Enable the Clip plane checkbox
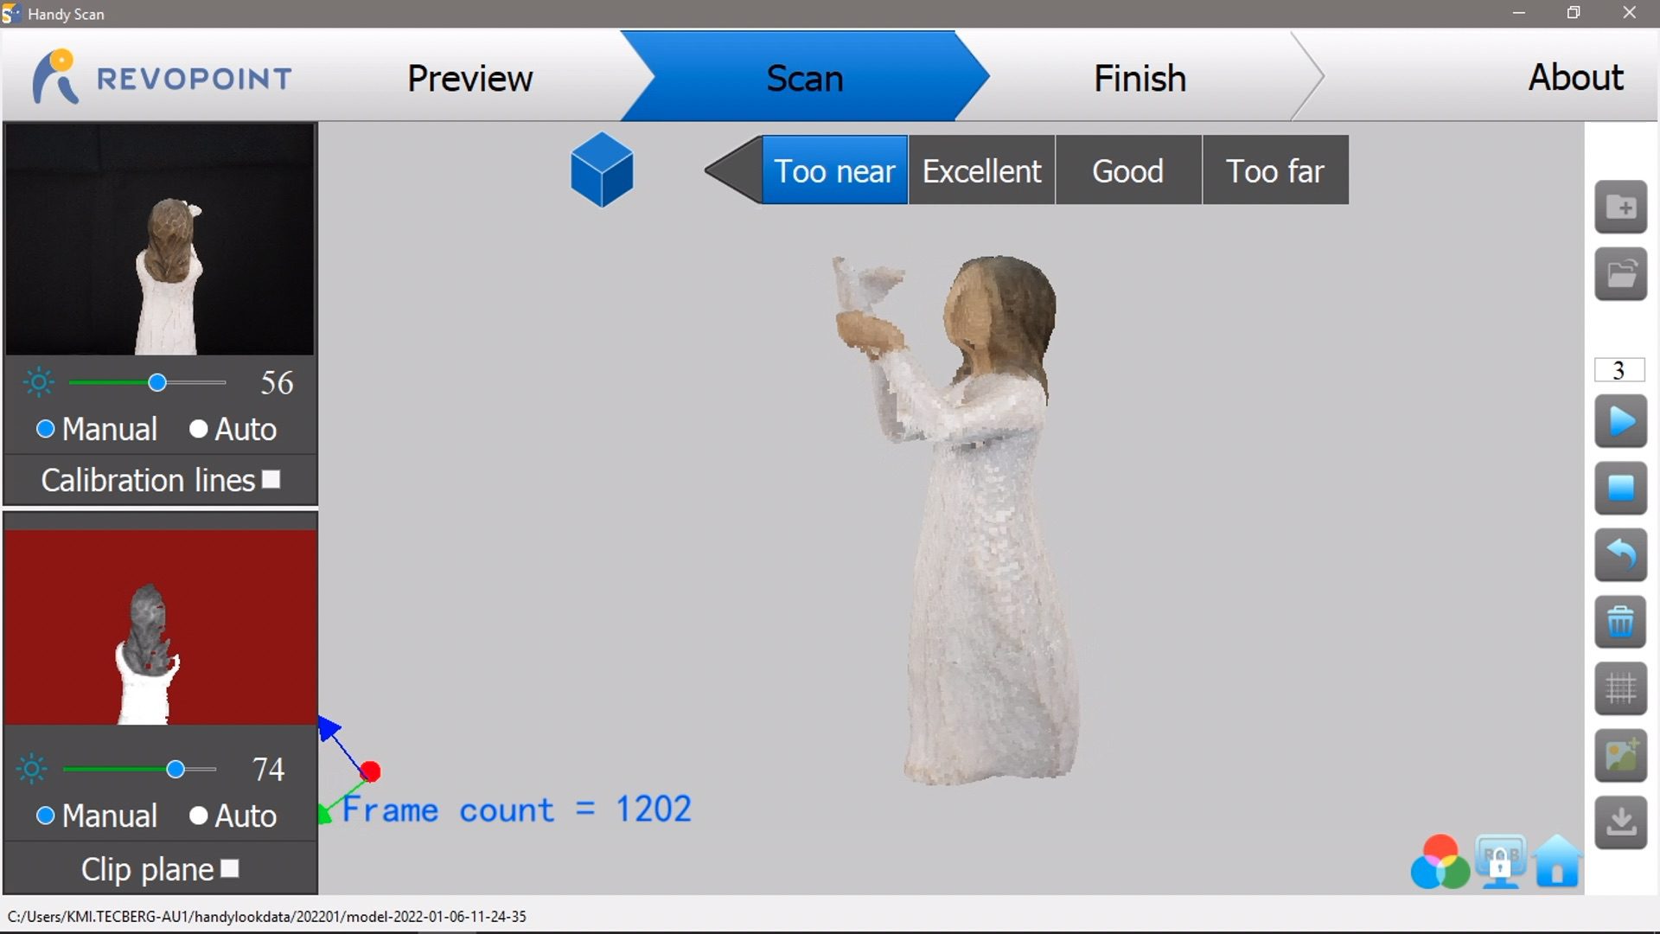The height and width of the screenshot is (934, 1660). 230,868
